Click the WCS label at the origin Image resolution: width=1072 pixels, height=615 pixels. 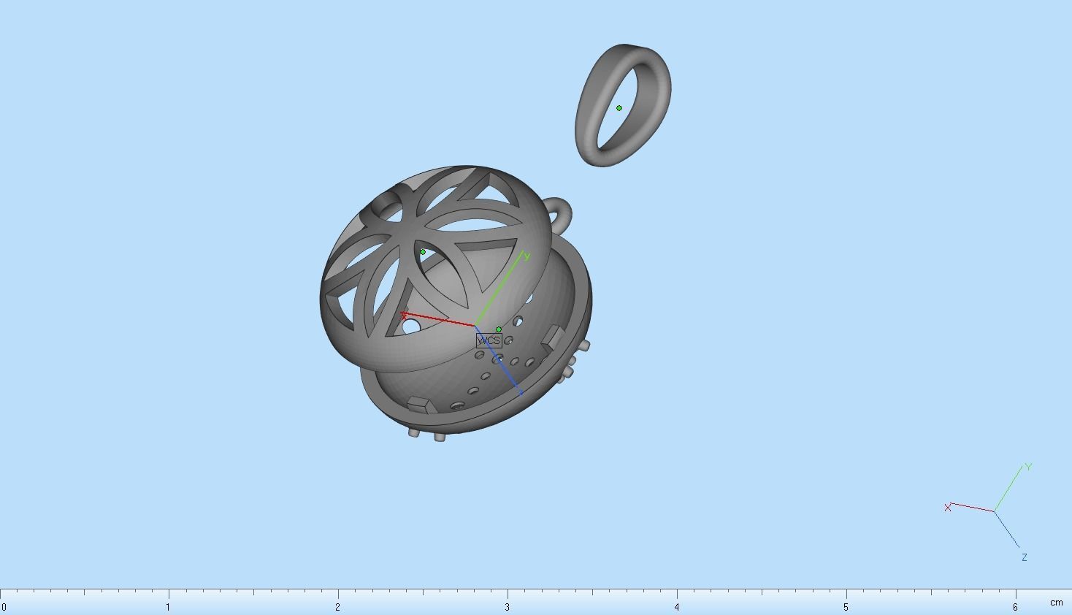click(489, 340)
